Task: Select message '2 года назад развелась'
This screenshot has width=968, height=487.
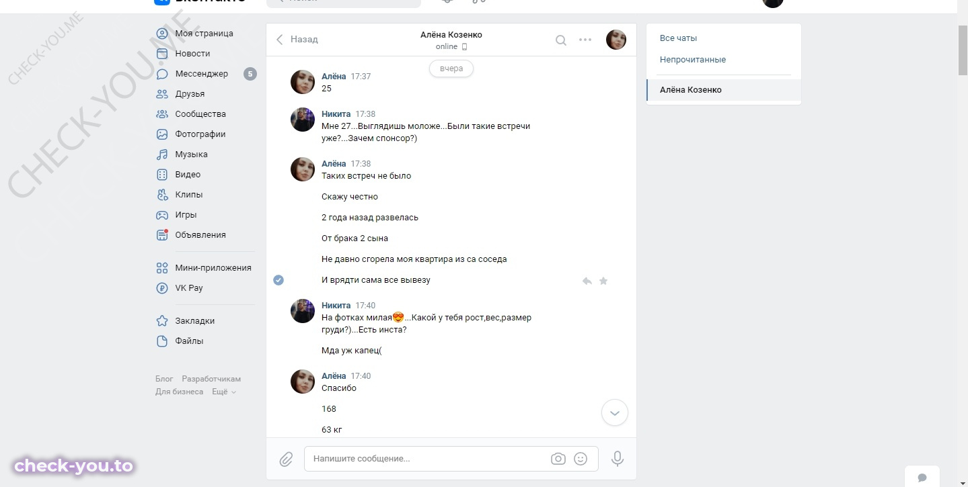Action: tap(370, 218)
